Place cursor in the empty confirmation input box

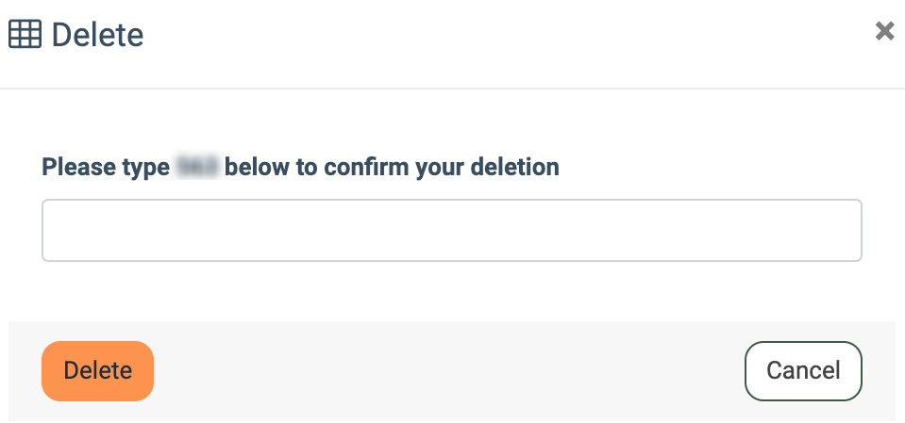coord(451,230)
